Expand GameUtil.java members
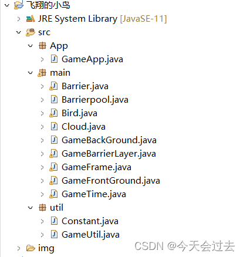Screen dimensions: 244x257 (x=42, y=235)
